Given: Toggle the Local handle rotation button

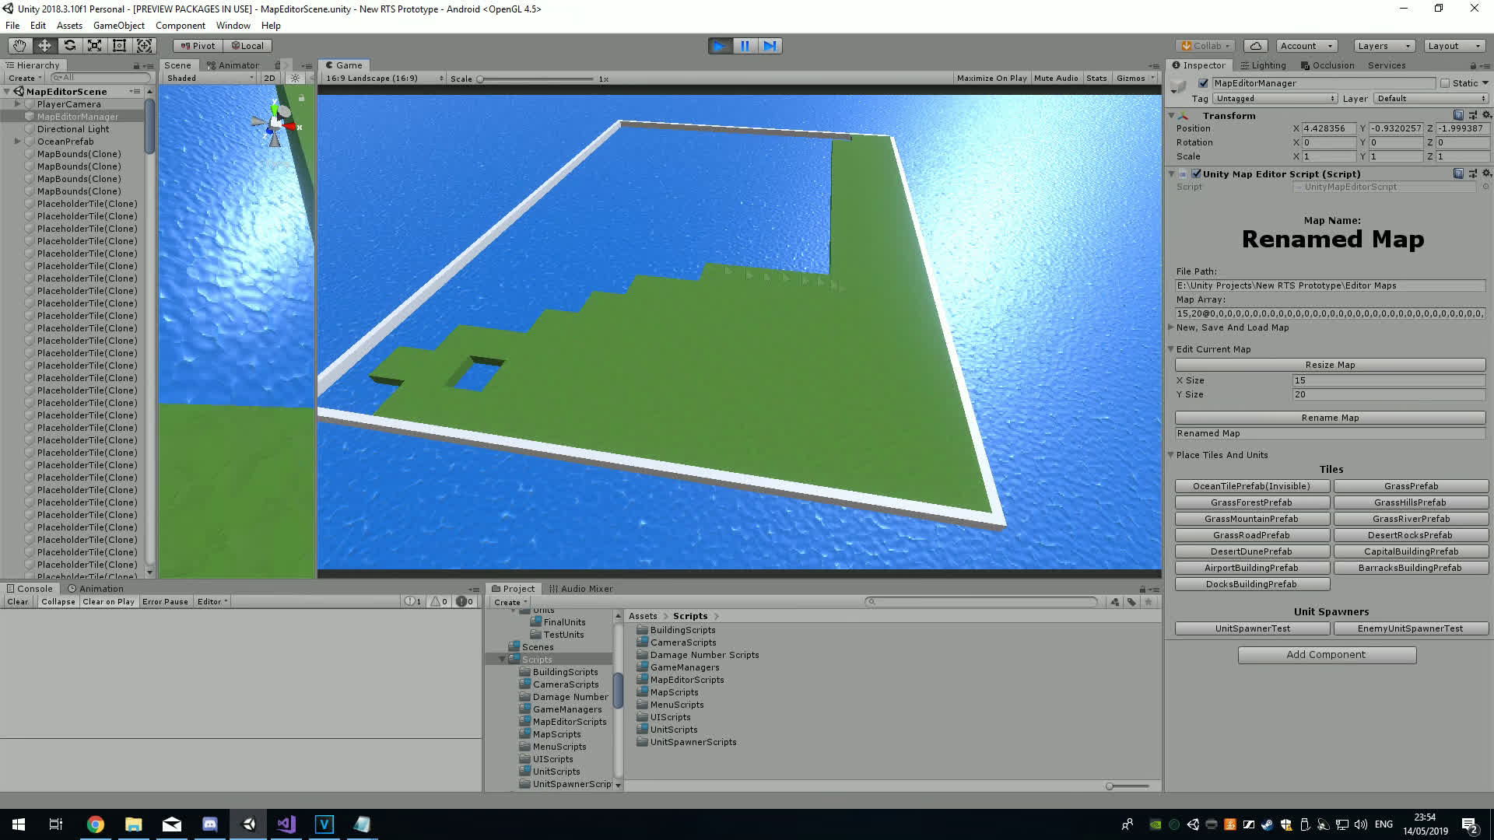Looking at the screenshot, I should tap(247, 46).
